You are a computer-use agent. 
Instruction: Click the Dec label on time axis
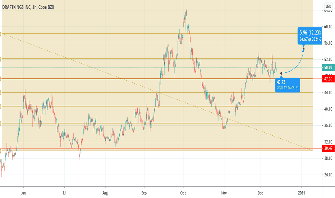click(x=260, y=193)
